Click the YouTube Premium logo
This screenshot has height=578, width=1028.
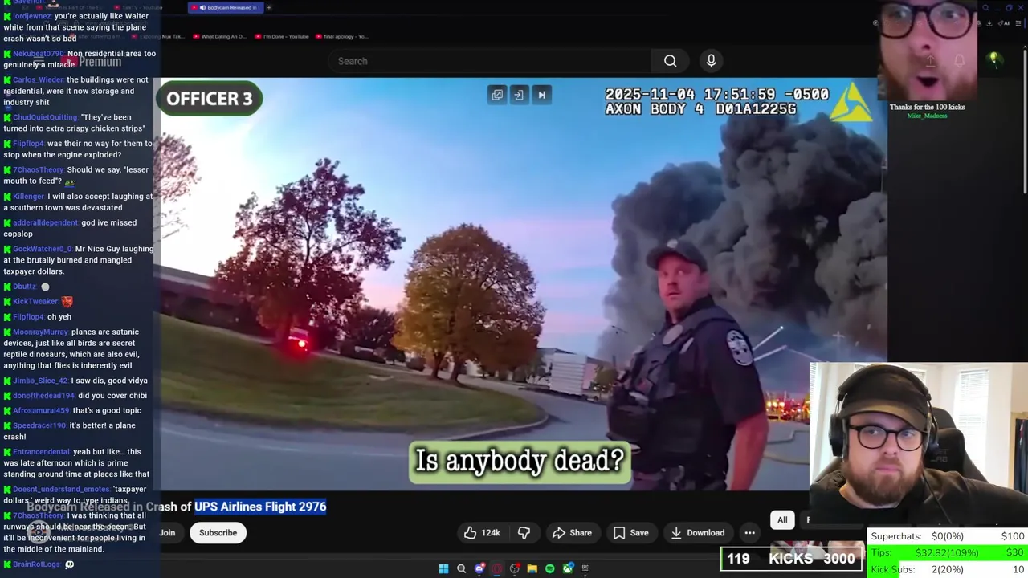click(91, 62)
